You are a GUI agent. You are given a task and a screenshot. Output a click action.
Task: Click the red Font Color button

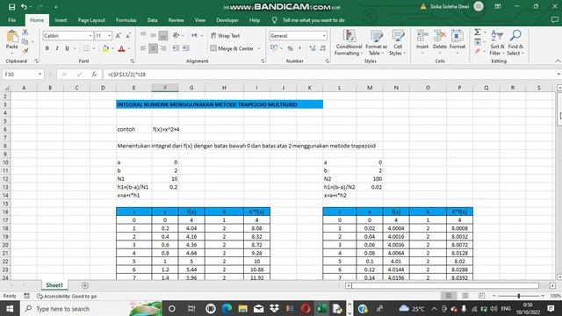pos(121,48)
